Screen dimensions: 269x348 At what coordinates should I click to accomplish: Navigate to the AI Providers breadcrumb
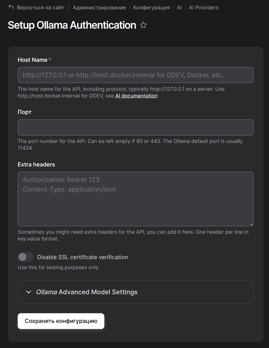click(204, 7)
